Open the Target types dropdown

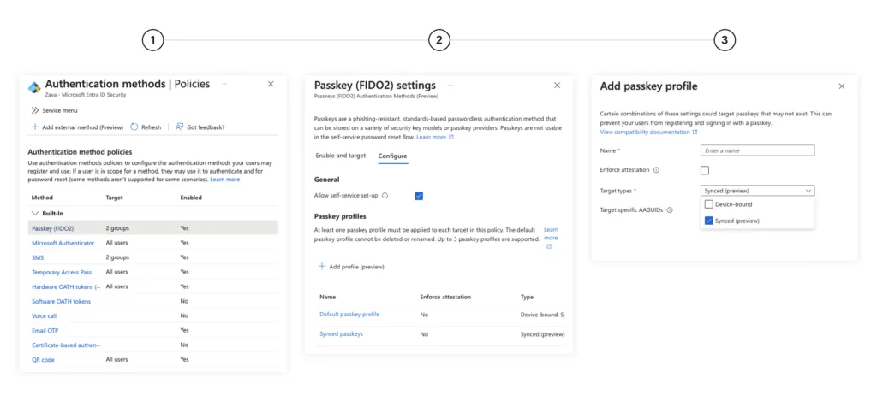point(757,191)
